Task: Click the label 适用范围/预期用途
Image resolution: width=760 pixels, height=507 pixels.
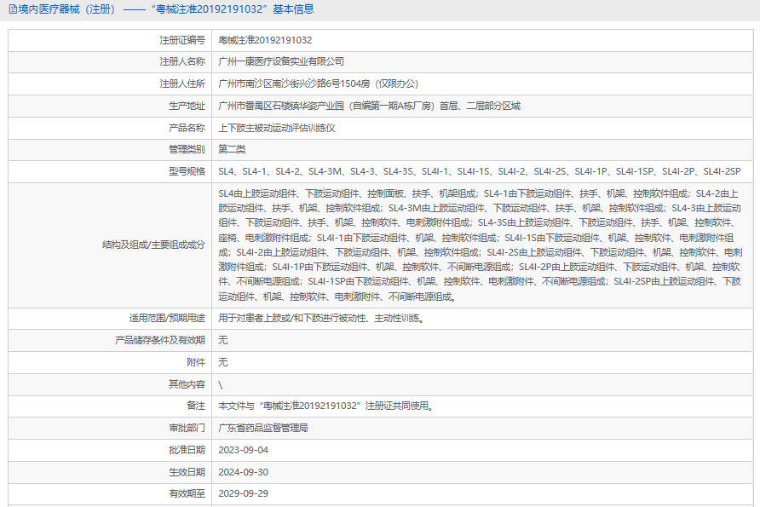Action: [x=167, y=319]
